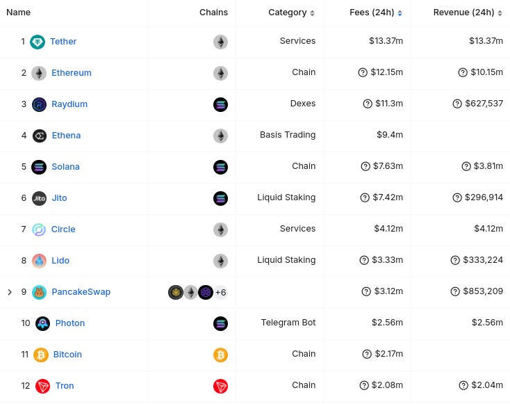Click the help icon next to Solana fees
This screenshot has width=510, height=404.
pos(365,166)
